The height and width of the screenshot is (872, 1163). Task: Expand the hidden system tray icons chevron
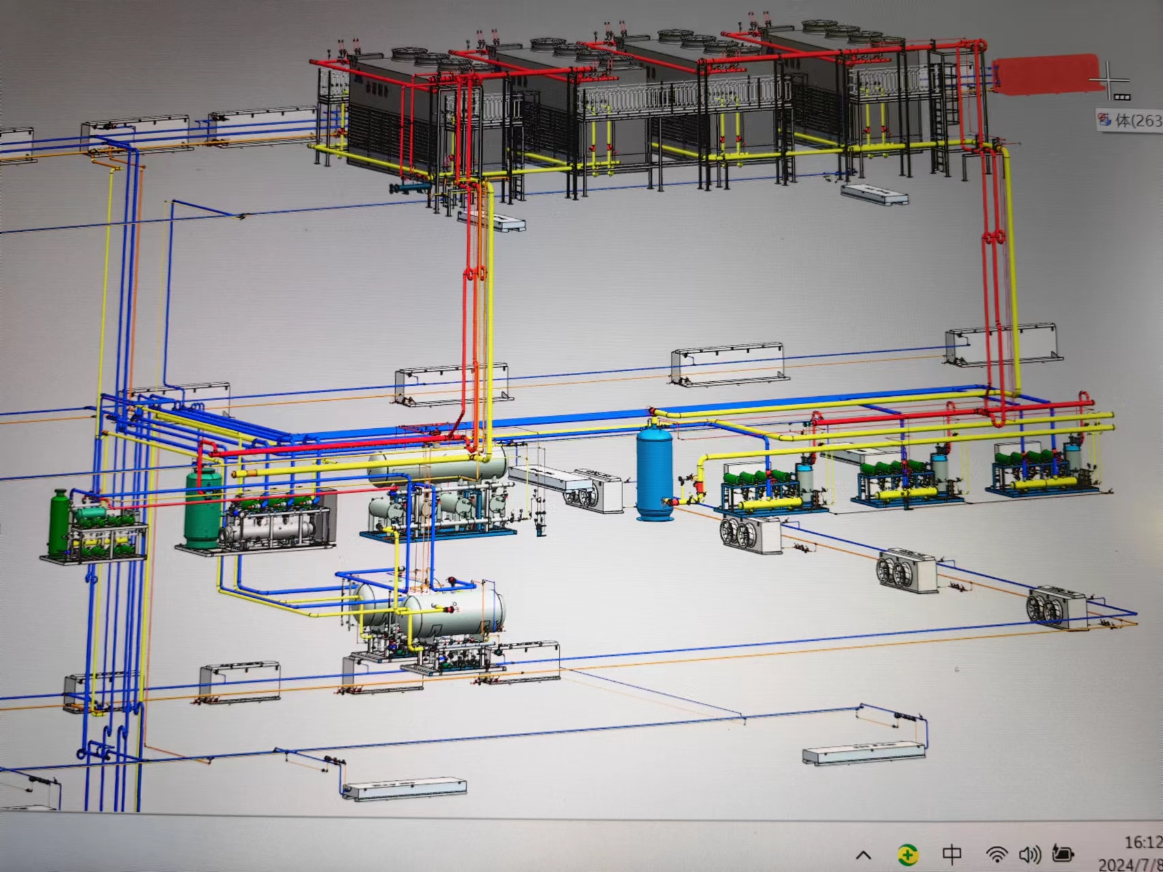click(x=864, y=854)
